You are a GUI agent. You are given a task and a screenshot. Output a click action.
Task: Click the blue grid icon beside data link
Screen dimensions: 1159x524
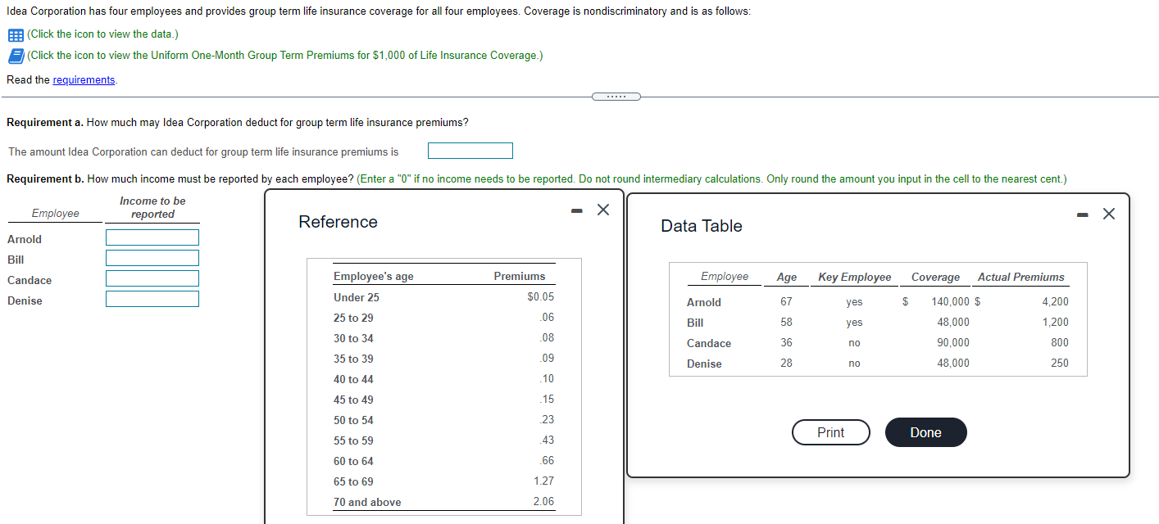click(15, 34)
